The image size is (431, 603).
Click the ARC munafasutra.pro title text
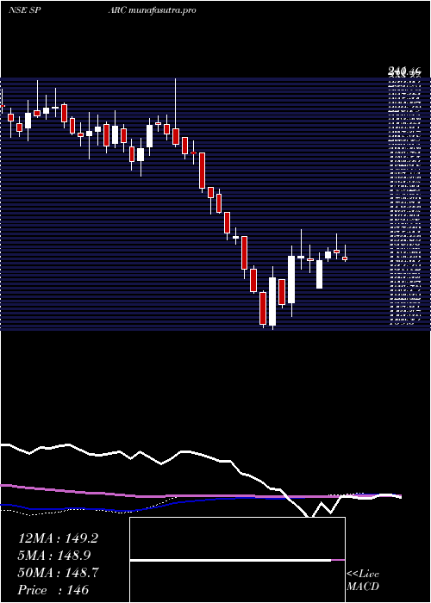(153, 10)
